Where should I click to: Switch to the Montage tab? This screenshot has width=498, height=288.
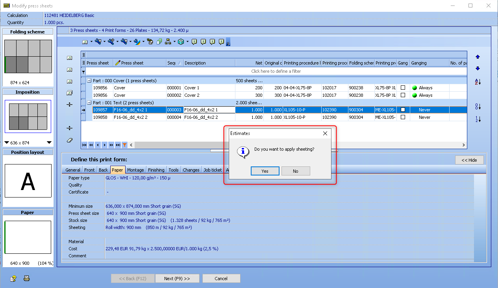pos(135,170)
